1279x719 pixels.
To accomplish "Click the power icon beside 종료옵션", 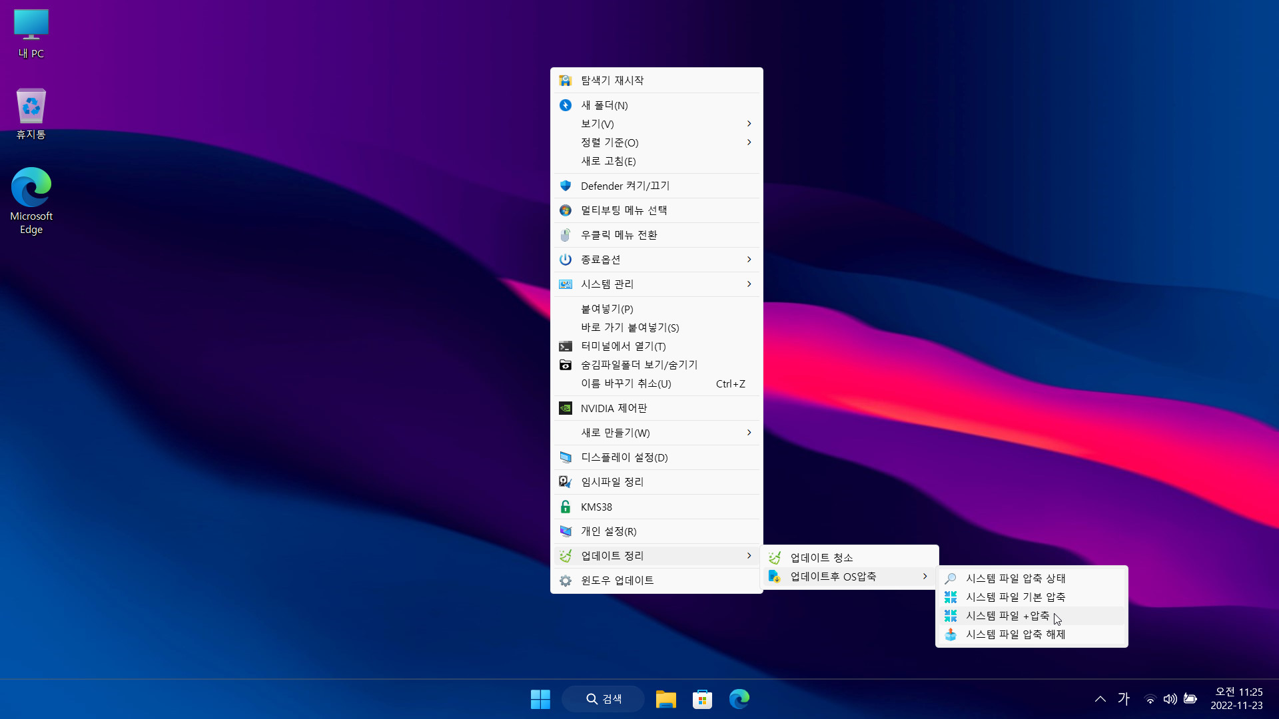I will click(566, 260).
